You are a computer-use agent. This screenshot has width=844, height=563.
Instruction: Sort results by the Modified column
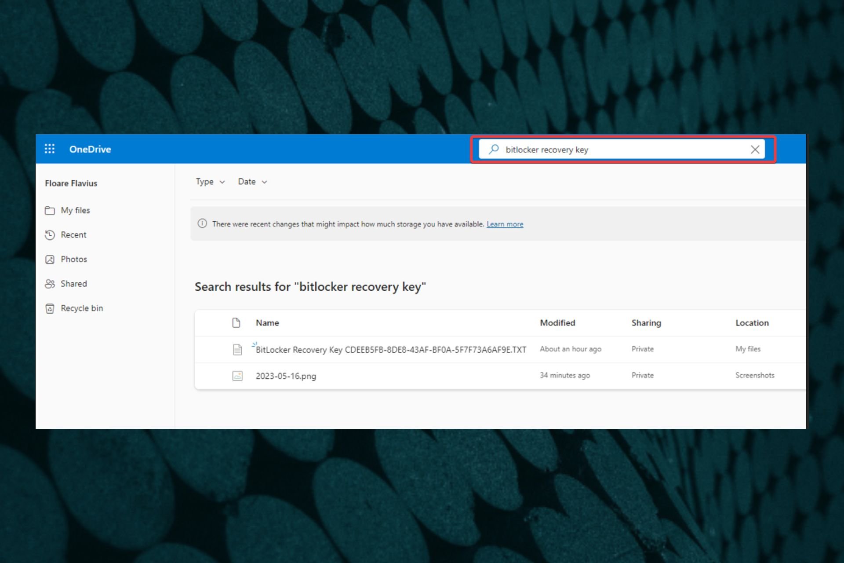pyautogui.click(x=557, y=323)
